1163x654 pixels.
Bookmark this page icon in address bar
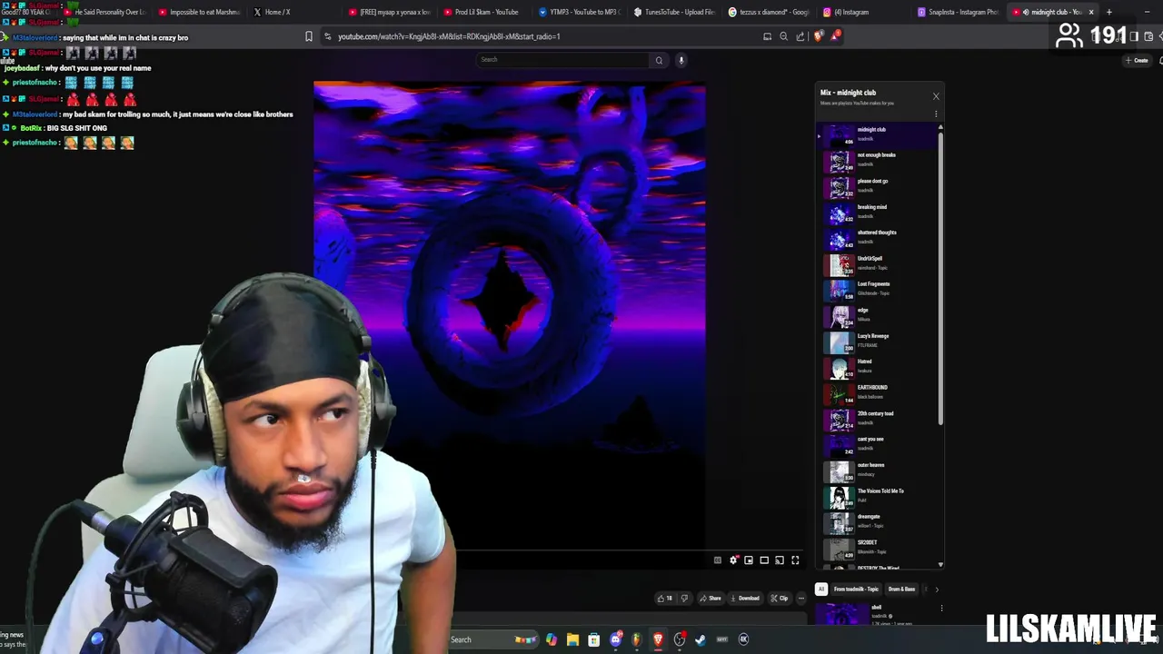pyautogui.click(x=309, y=36)
